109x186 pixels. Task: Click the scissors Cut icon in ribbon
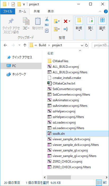(47, 19)
